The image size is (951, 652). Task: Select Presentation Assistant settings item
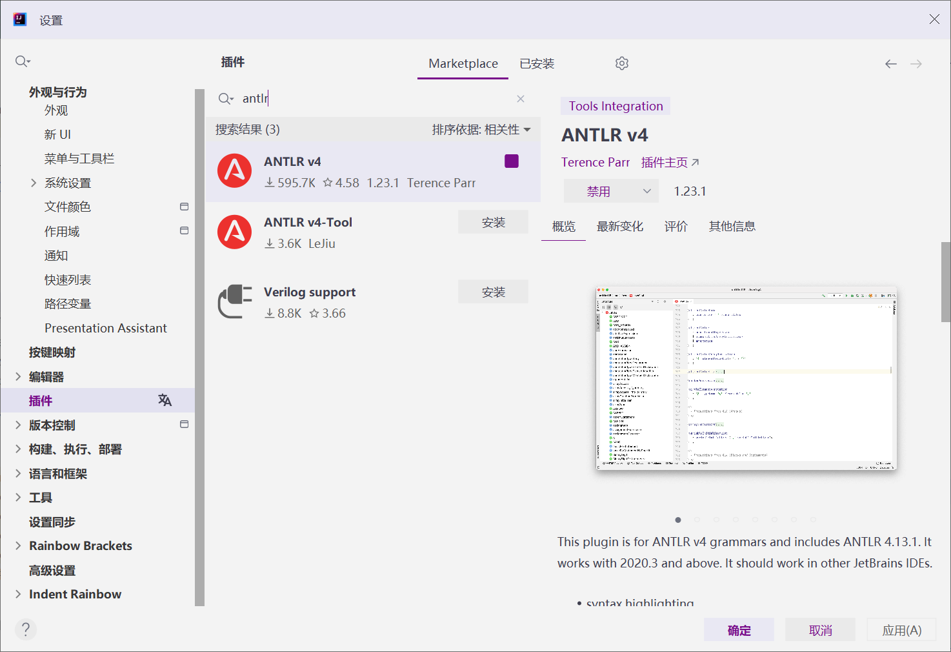click(x=106, y=328)
